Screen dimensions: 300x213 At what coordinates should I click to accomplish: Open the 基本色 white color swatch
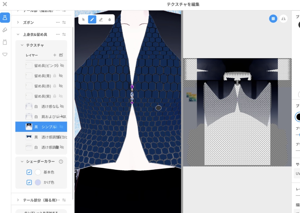pos(38,172)
